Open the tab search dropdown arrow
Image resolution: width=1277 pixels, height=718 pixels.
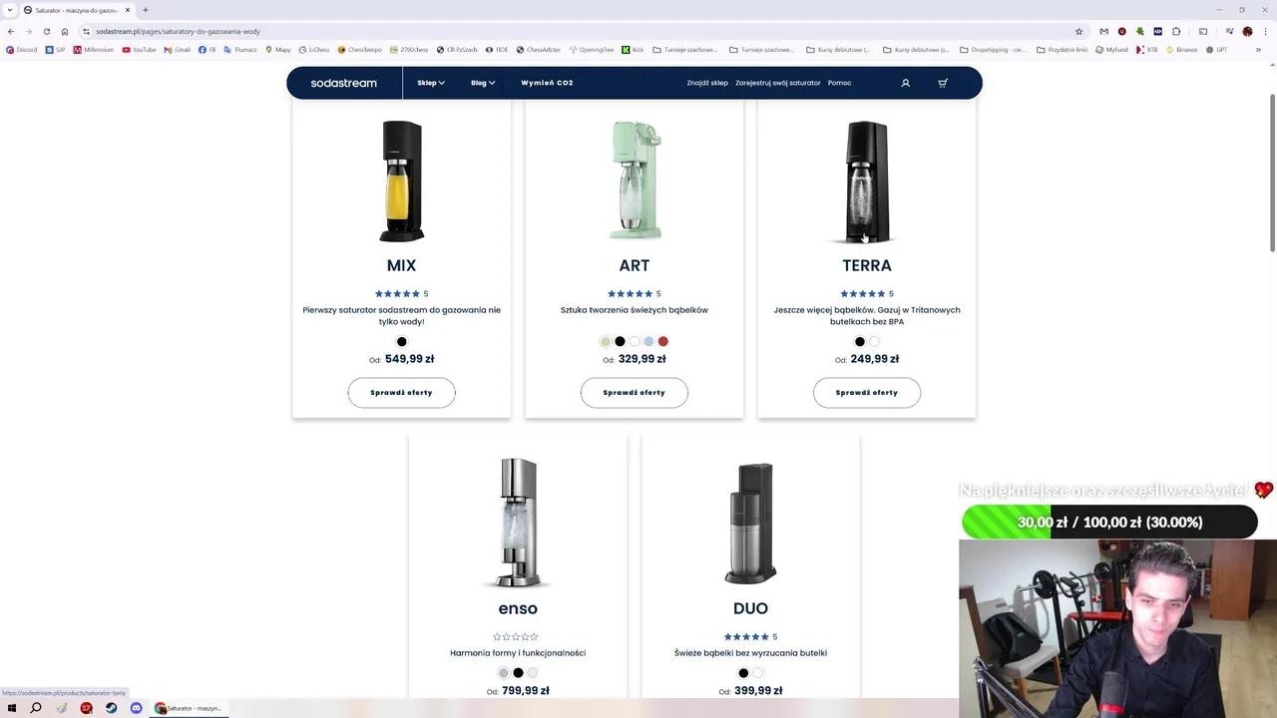(x=9, y=10)
